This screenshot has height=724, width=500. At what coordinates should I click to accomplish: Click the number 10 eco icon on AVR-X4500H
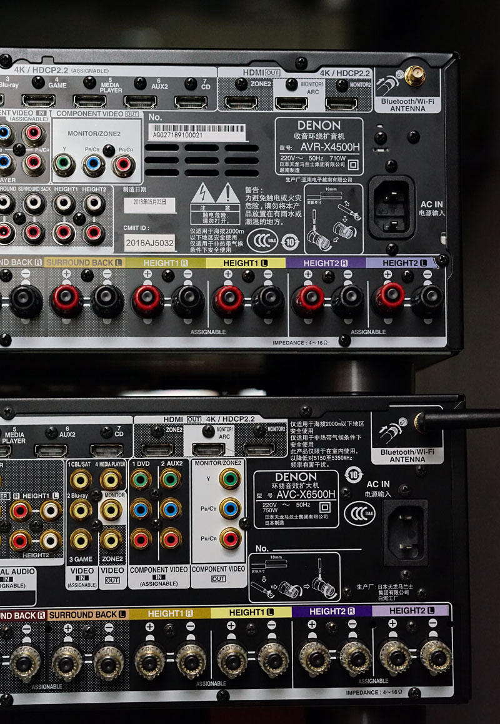point(290,242)
